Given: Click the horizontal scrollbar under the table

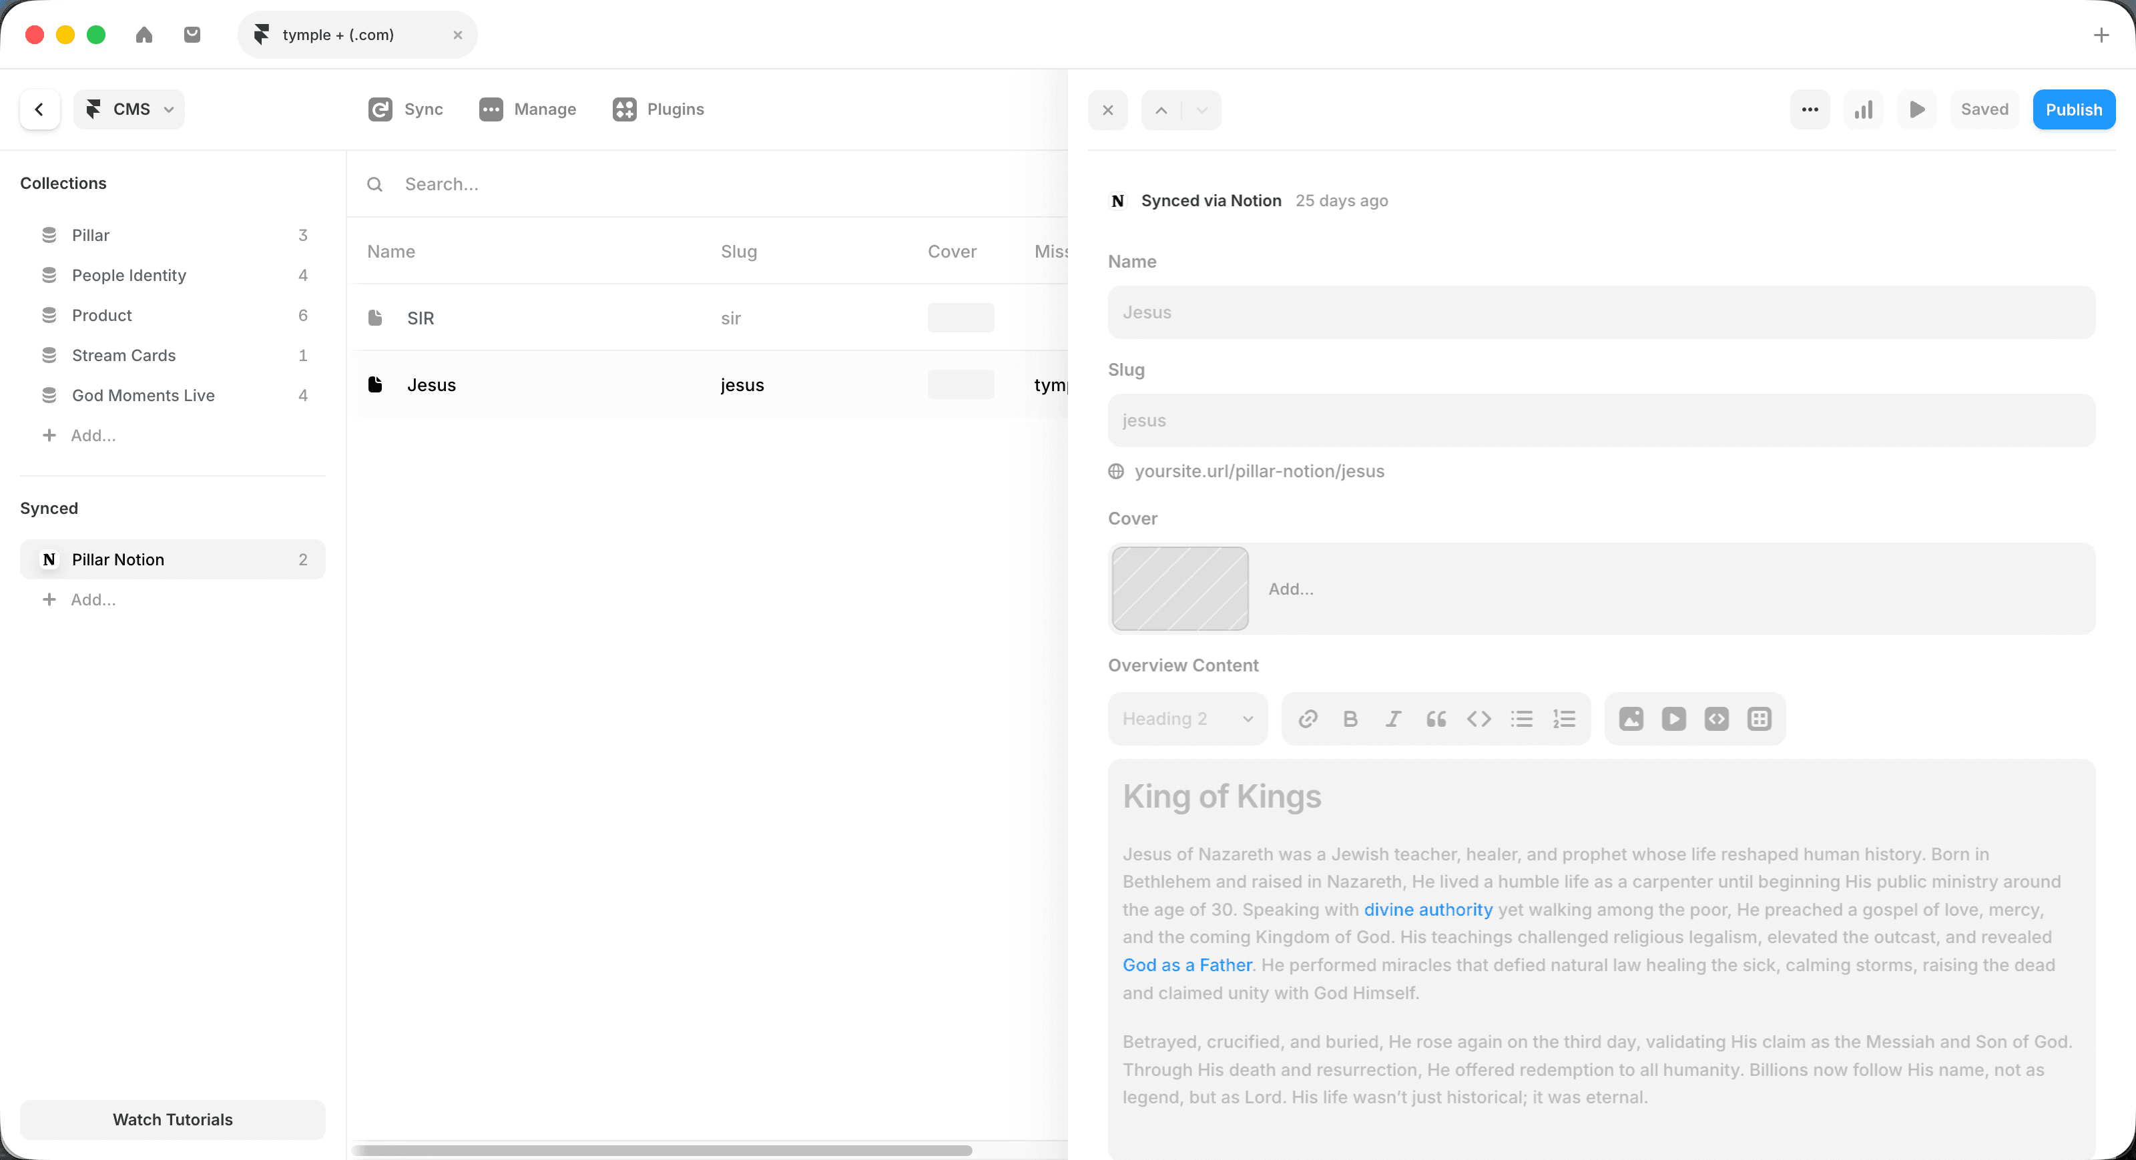Looking at the screenshot, I should tap(661, 1150).
